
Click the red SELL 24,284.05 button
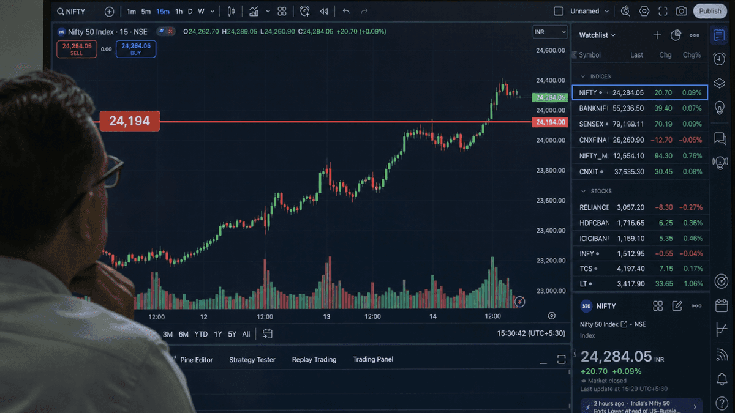(77, 49)
